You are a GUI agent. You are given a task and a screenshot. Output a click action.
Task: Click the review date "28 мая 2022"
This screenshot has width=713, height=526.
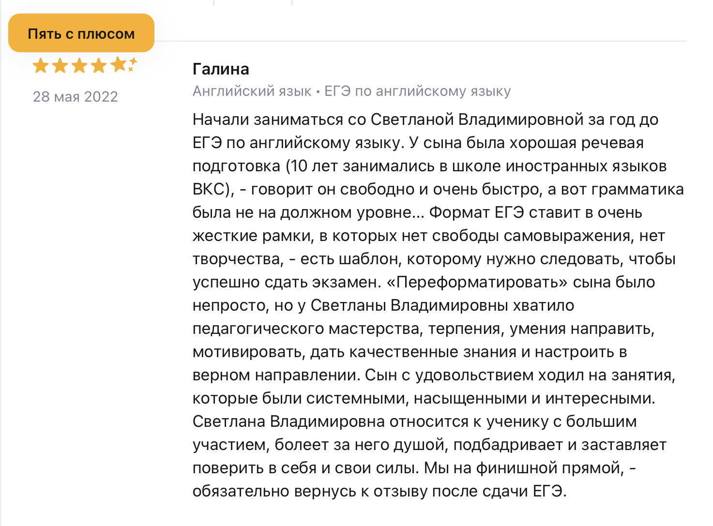pyautogui.click(x=75, y=96)
